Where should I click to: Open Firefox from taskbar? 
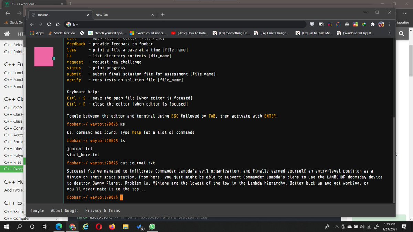[112, 227]
